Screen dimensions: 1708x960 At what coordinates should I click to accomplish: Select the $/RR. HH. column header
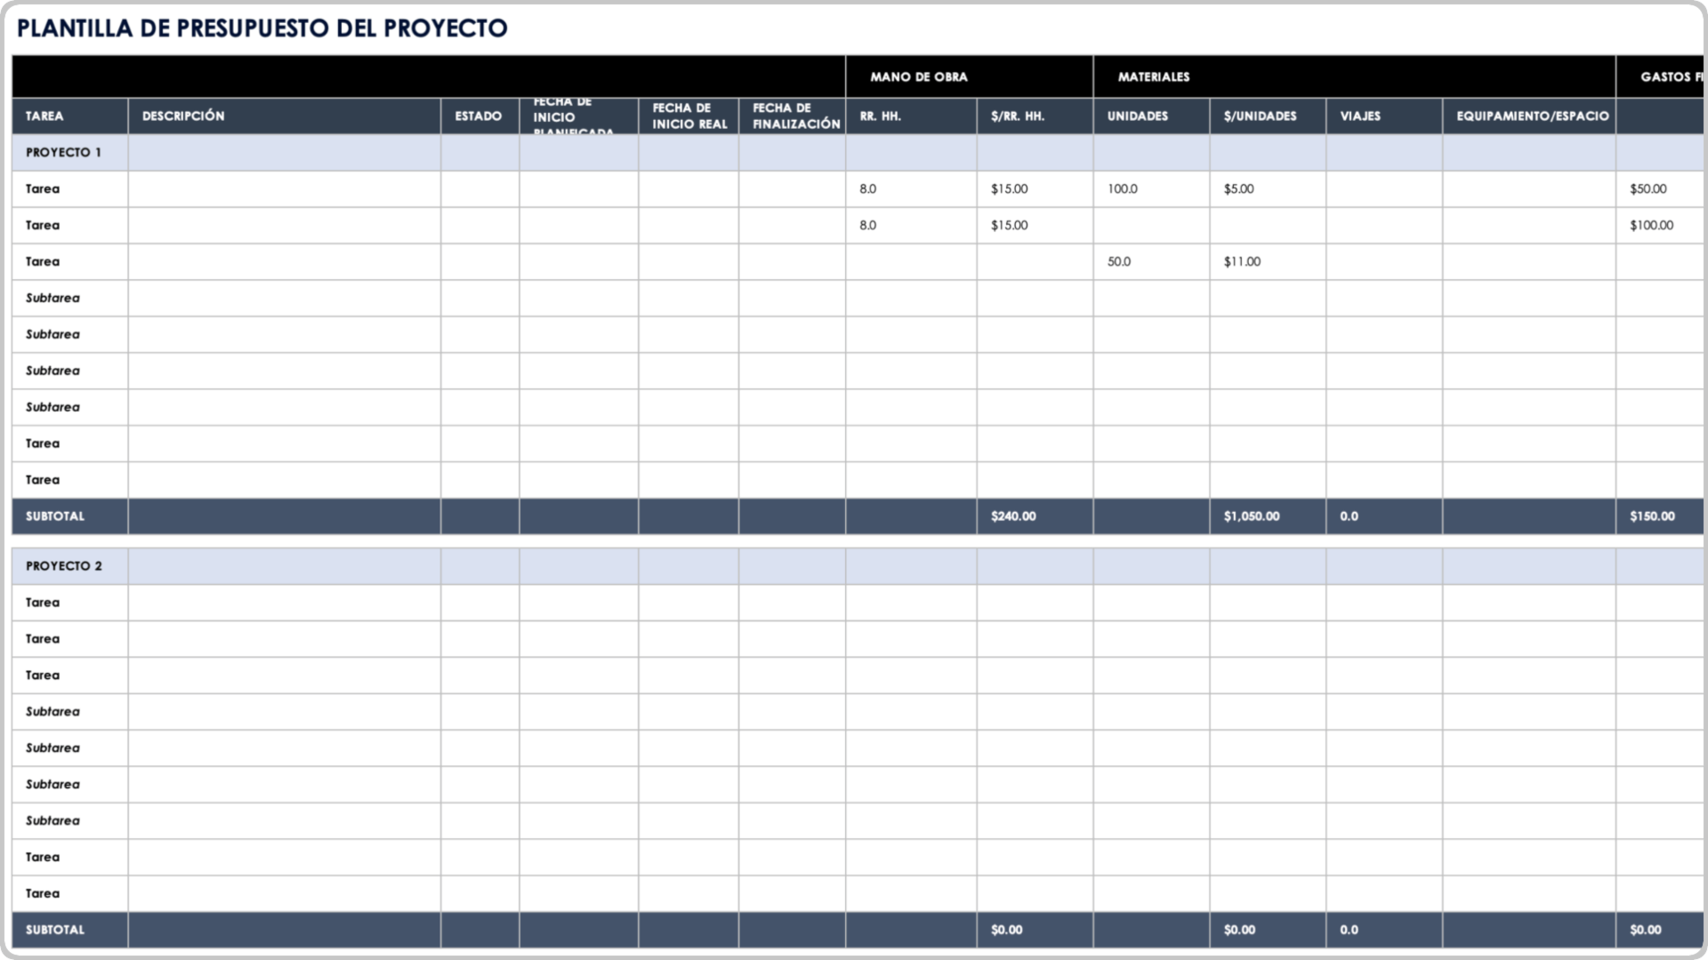1035,116
